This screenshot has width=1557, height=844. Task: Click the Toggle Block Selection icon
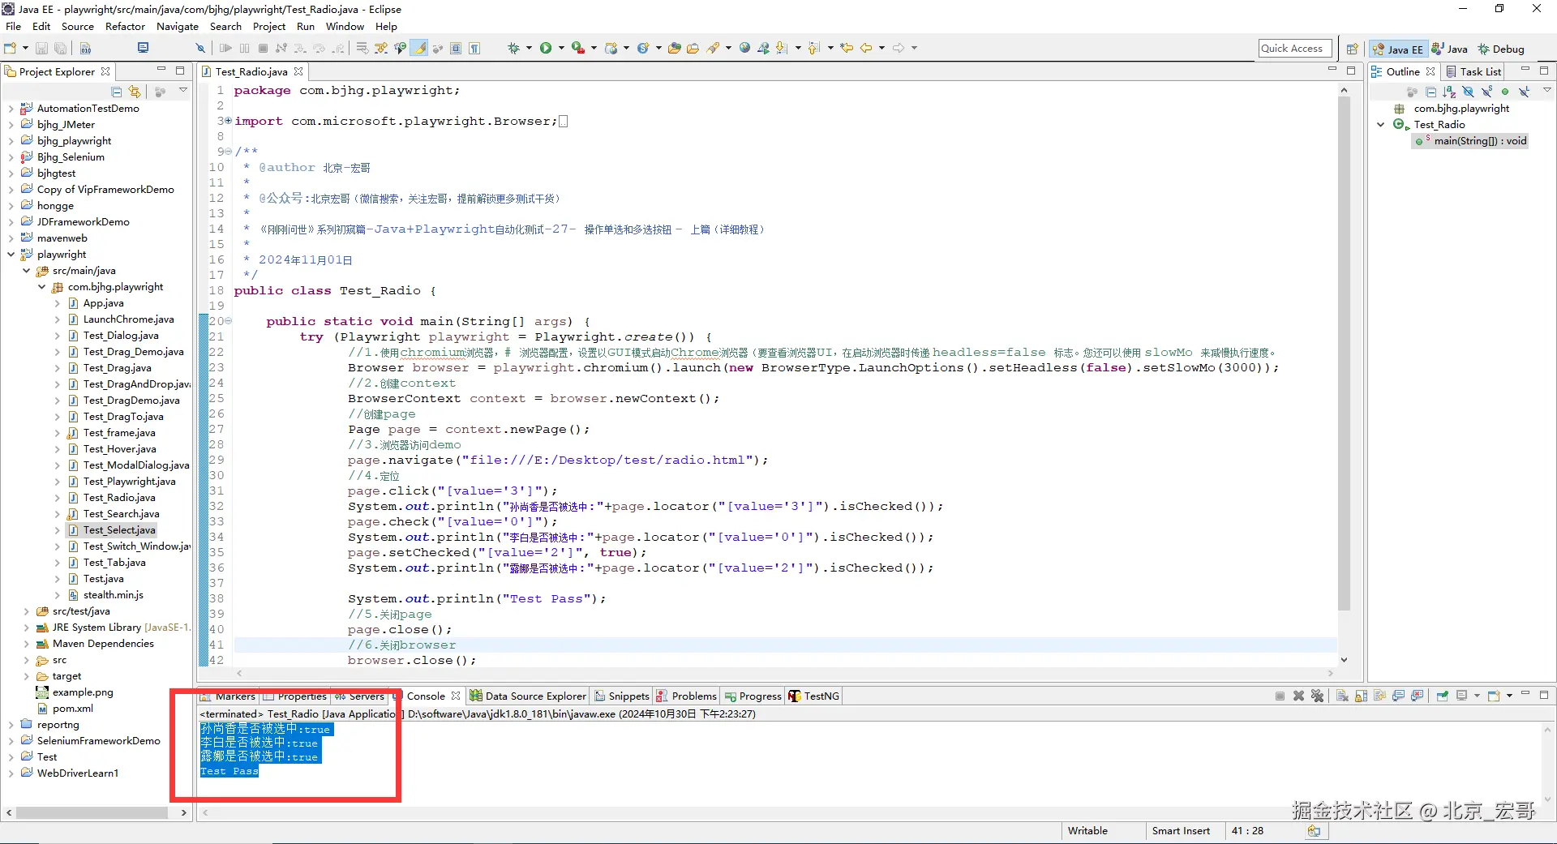pyautogui.click(x=456, y=48)
